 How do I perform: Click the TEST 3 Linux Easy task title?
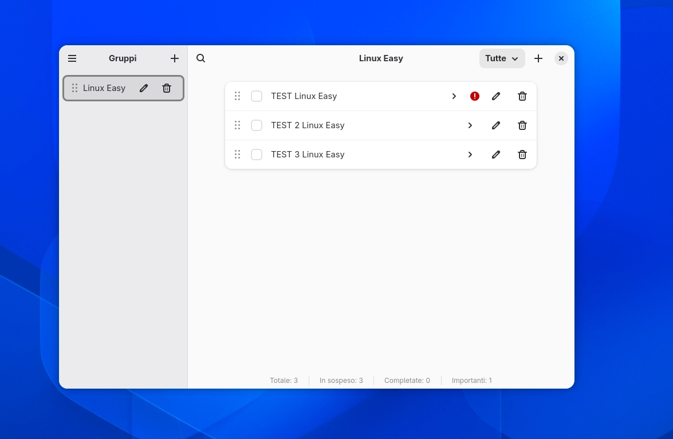coord(308,155)
